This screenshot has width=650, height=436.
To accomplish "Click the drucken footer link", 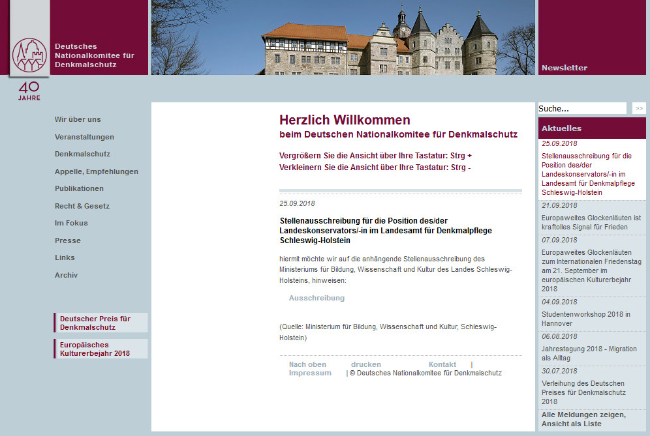I will point(366,364).
